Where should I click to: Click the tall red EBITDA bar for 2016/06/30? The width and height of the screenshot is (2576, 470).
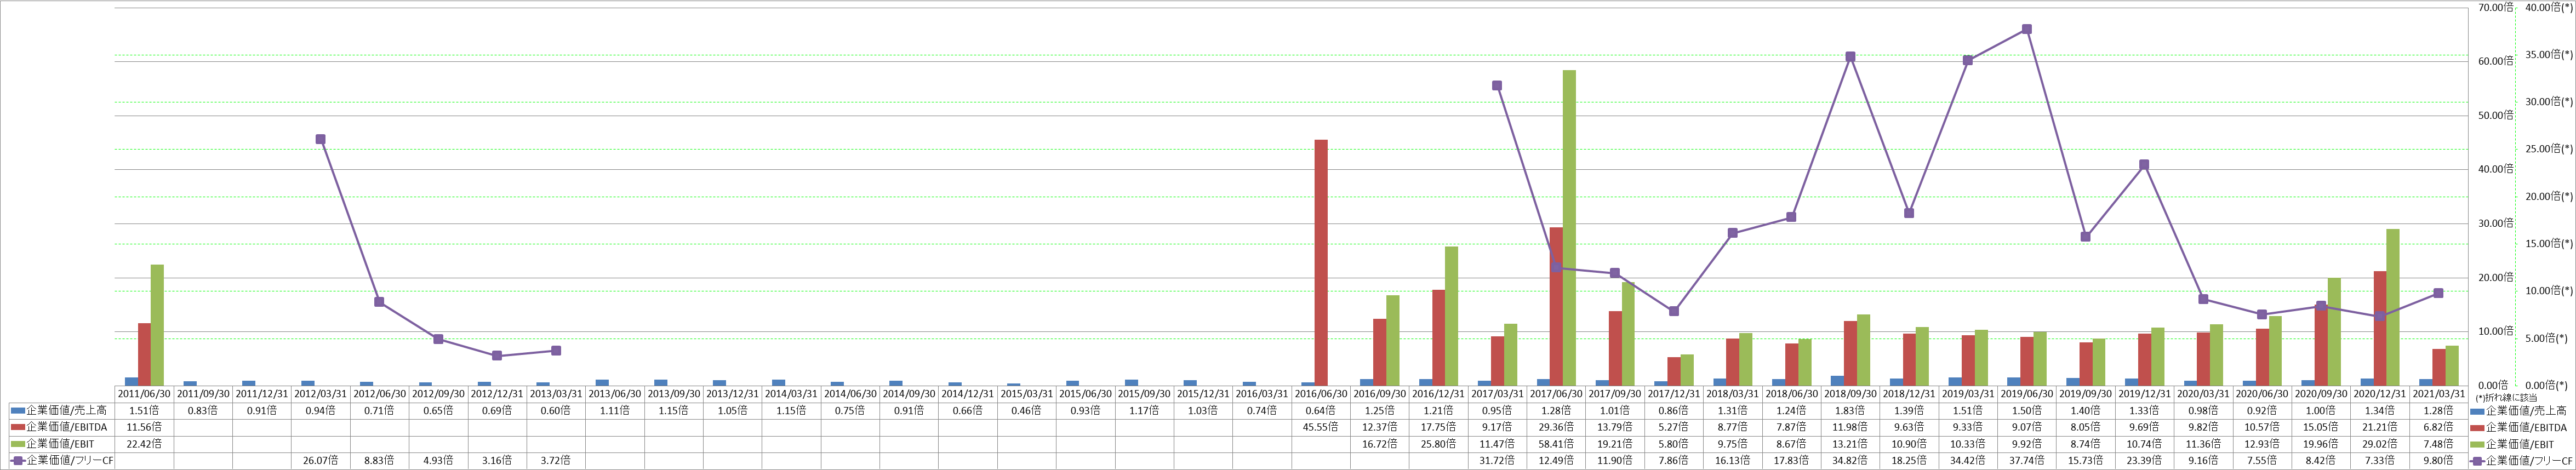pyautogui.click(x=1321, y=263)
